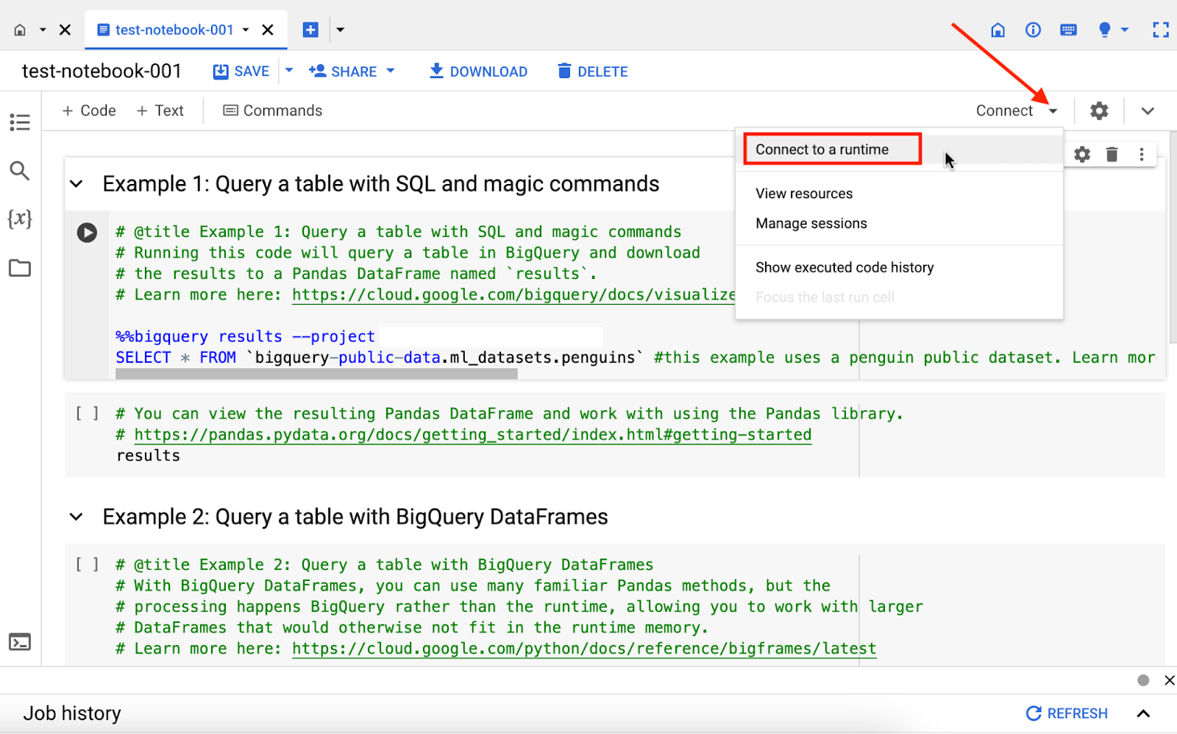Open the new tab options dropdown

pos(340,30)
